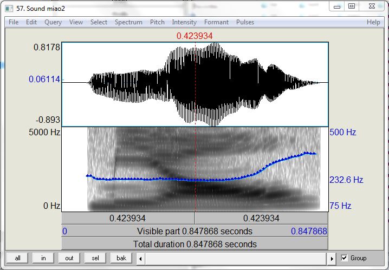Click the 'out' zoom button
The image size is (389, 270).
(69, 258)
